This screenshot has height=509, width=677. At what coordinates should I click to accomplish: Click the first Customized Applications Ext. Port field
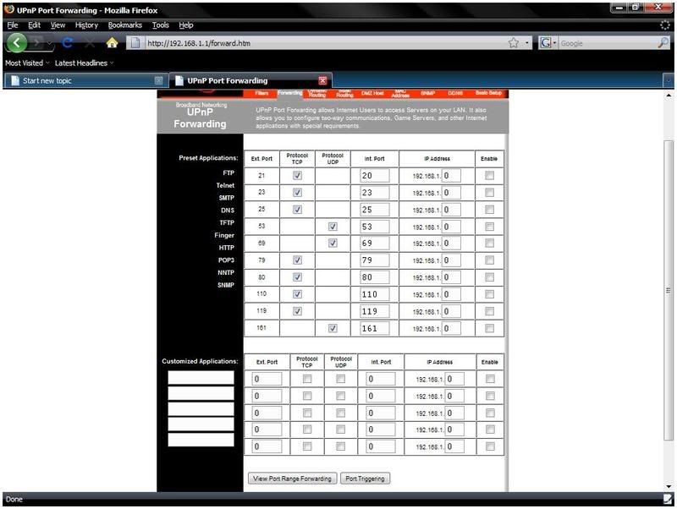[x=267, y=380]
